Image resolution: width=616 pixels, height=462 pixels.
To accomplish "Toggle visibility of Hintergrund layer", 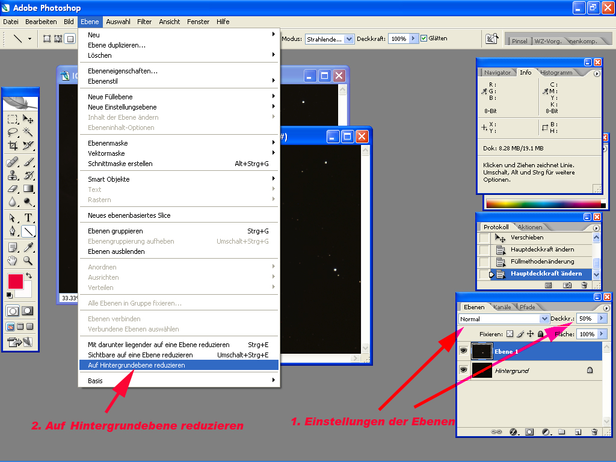I will pyautogui.click(x=463, y=371).
